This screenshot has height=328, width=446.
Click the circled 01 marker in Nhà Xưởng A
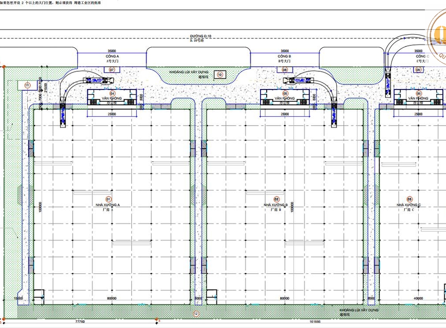click(108, 199)
